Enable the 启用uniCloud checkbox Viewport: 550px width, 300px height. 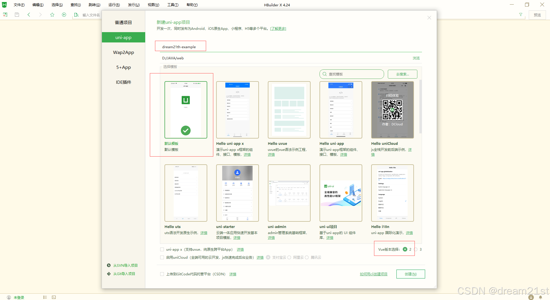162,257
